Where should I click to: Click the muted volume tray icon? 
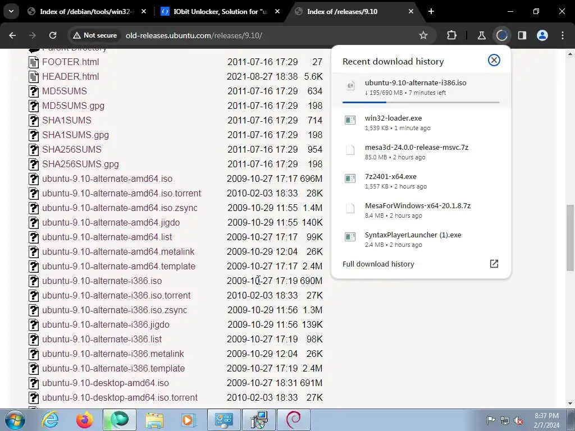tap(518, 420)
